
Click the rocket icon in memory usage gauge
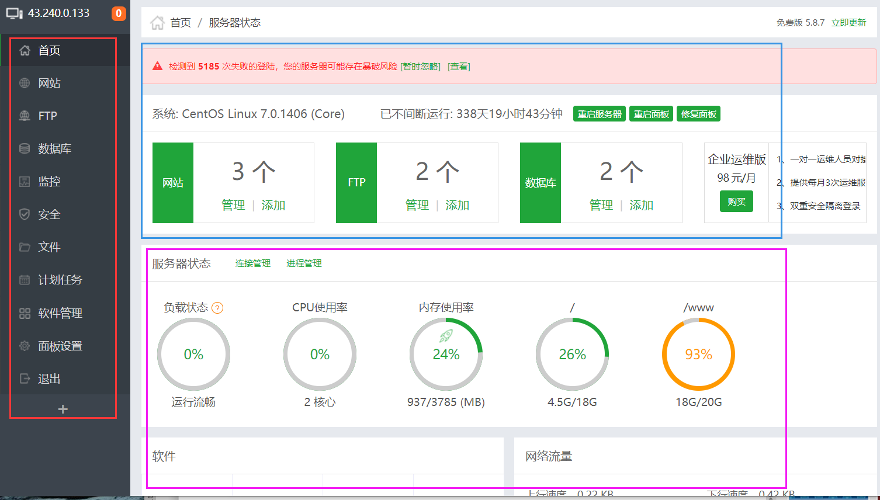[x=446, y=336]
